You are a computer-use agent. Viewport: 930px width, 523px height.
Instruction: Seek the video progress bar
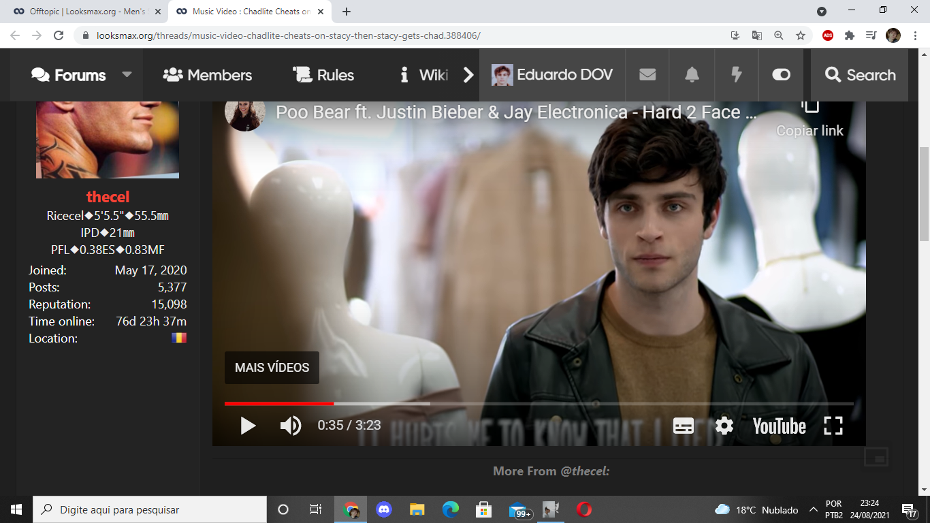tap(539, 404)
